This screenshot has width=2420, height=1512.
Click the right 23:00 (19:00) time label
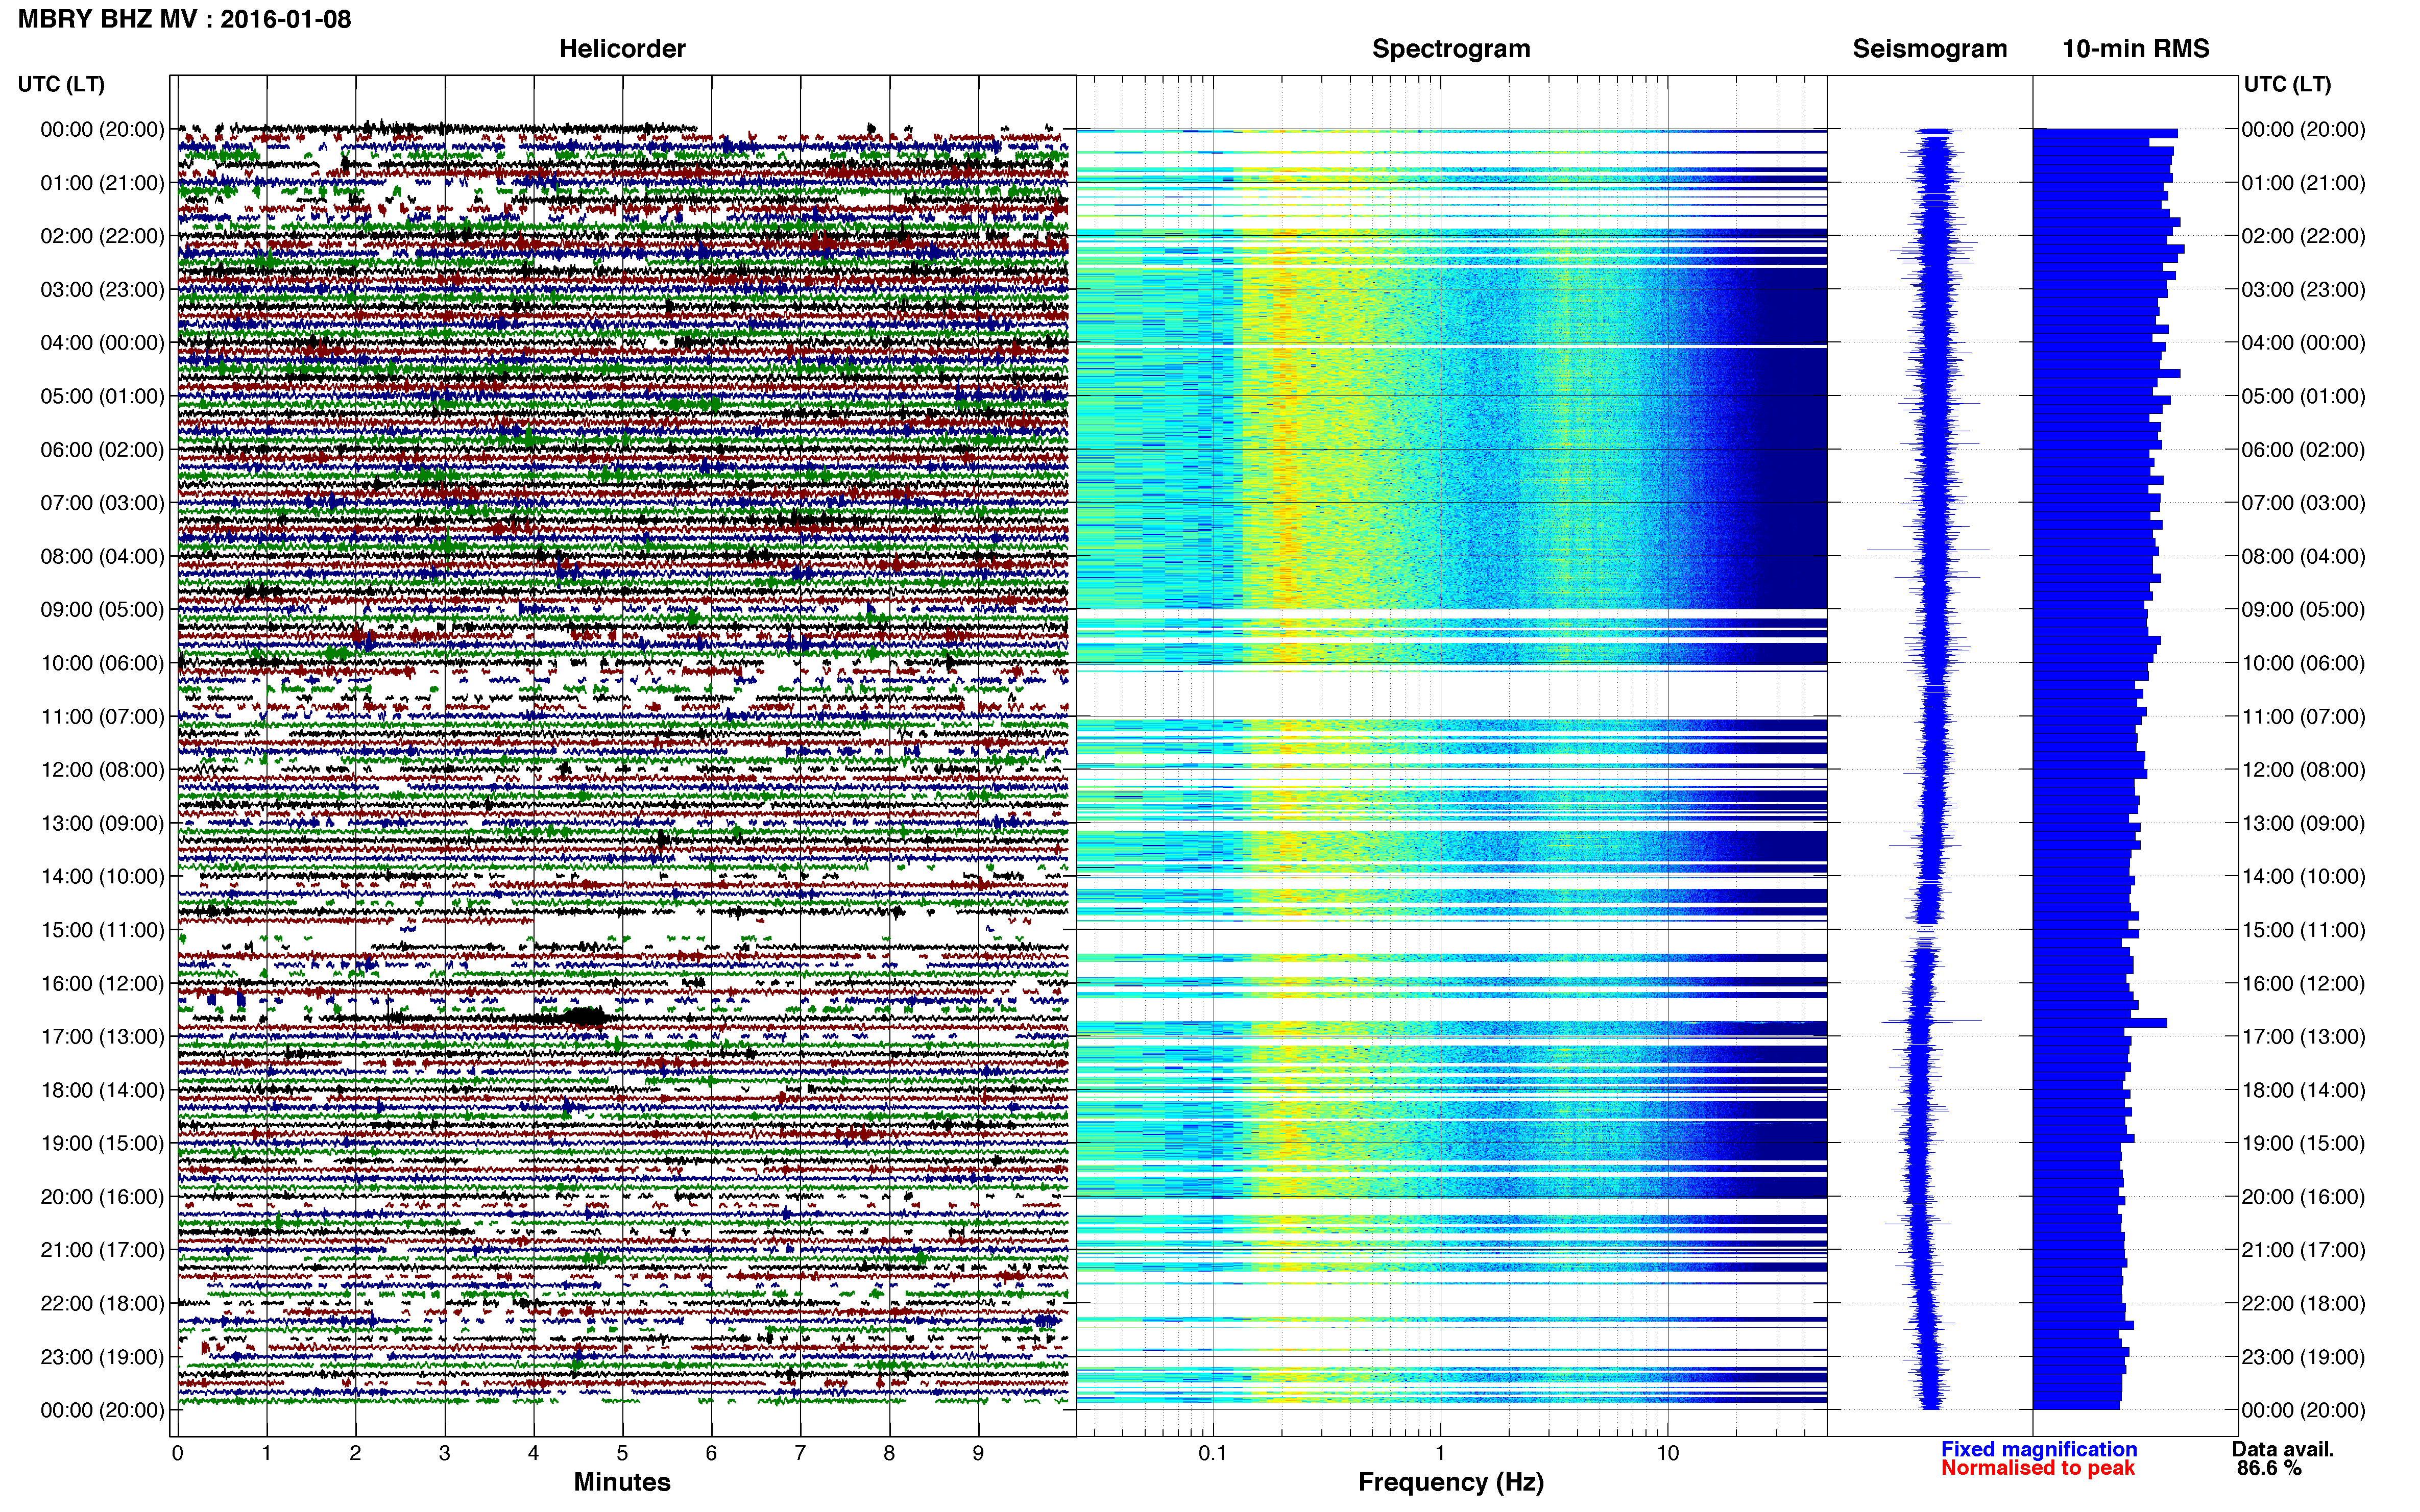pos(2303,1356)
